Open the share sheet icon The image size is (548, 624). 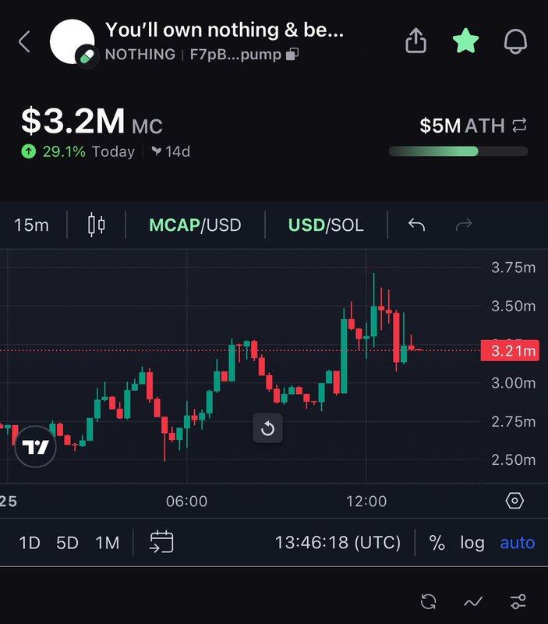[417, 42]
